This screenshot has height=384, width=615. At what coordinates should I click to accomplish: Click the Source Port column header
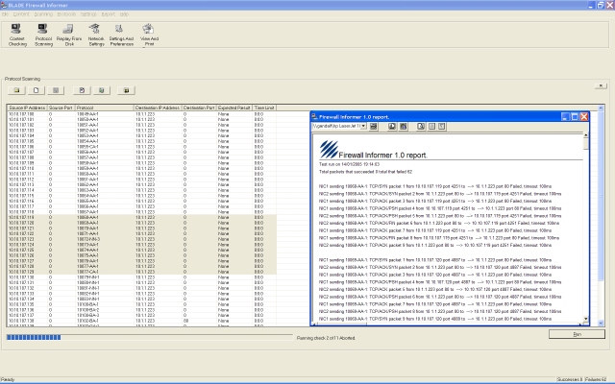tap(61, 108)
